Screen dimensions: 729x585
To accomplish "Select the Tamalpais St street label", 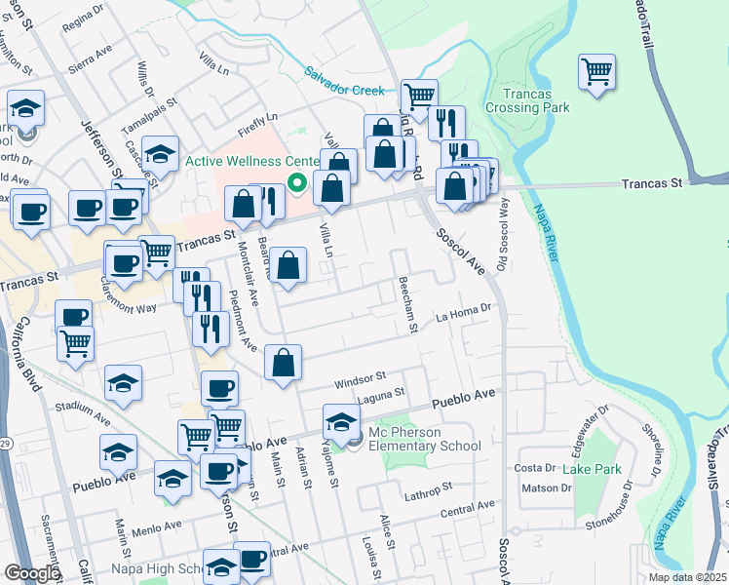I will point(149,116).
